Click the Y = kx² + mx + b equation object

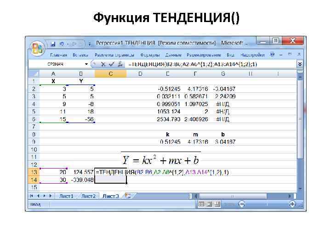(161, 159)
